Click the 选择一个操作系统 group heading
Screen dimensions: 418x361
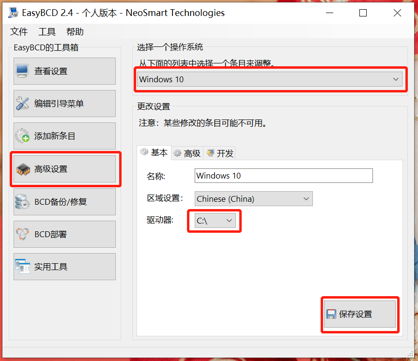click(x=170, y=47)
